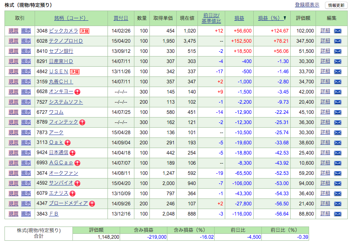This screenshot has width=351, height=244.
Task: Open the テクノプロHD stock link
Action: [66, 41]
